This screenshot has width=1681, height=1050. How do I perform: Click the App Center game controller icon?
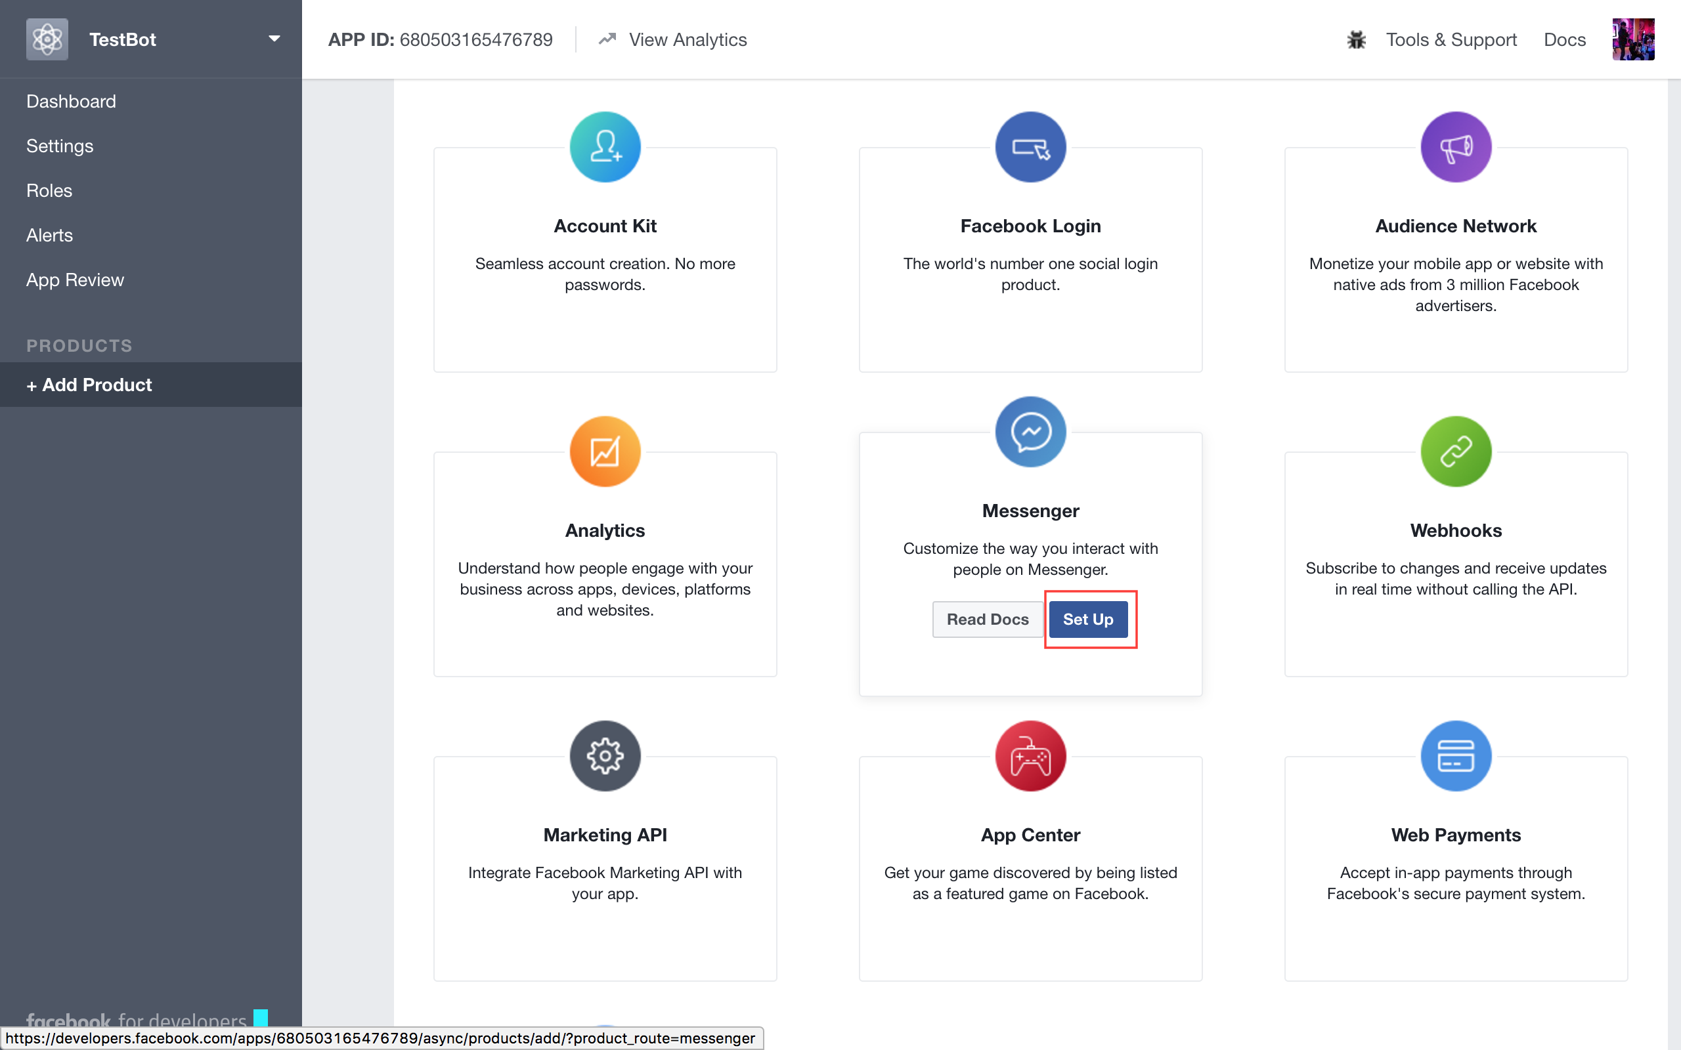click(x=1030, y=756)
